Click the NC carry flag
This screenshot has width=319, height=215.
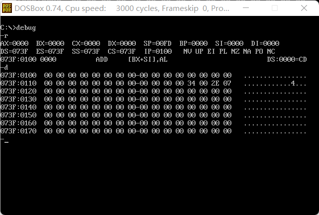(x=271, y=51)
